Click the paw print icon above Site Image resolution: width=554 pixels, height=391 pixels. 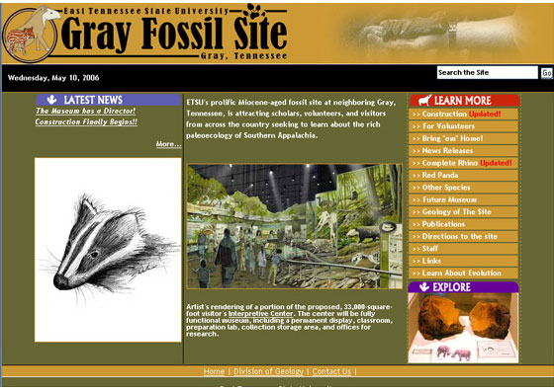pyautogui.click(x=256, y=11)
